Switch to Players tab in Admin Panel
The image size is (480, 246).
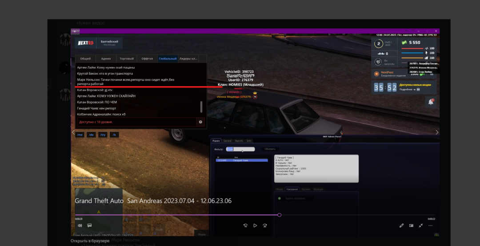tap(216, 141)
